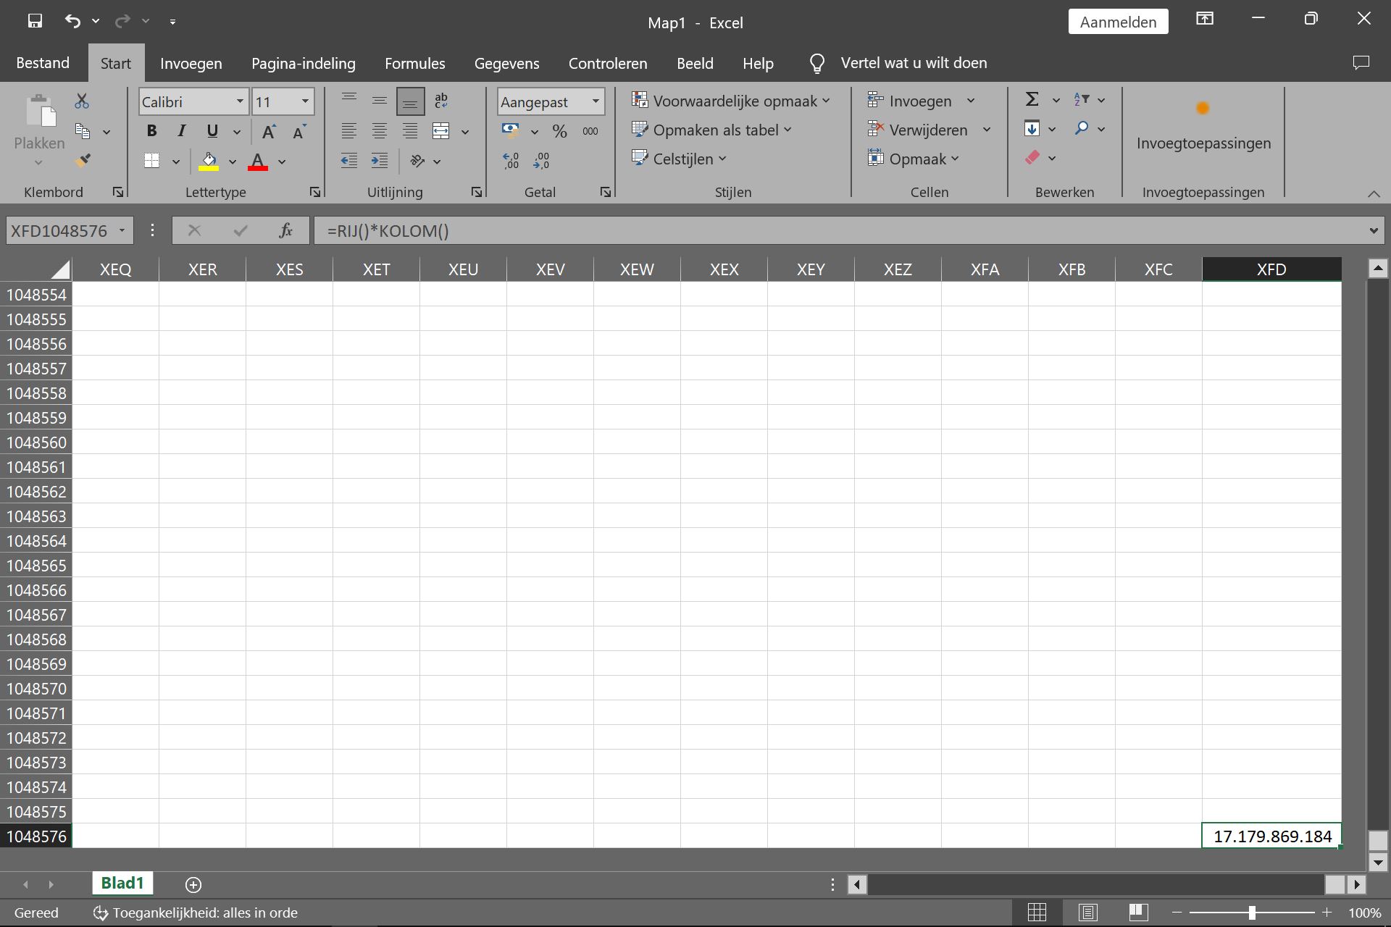The width and height of the screenshot is (1391, 927).
Task: Toggle align text left
Action: tap(349, 131)
